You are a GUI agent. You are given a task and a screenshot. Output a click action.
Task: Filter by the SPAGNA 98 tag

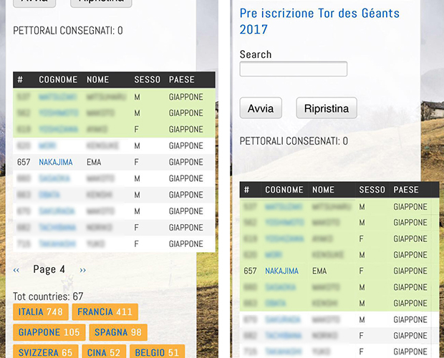pyautogui.click(x=117, y=332)
